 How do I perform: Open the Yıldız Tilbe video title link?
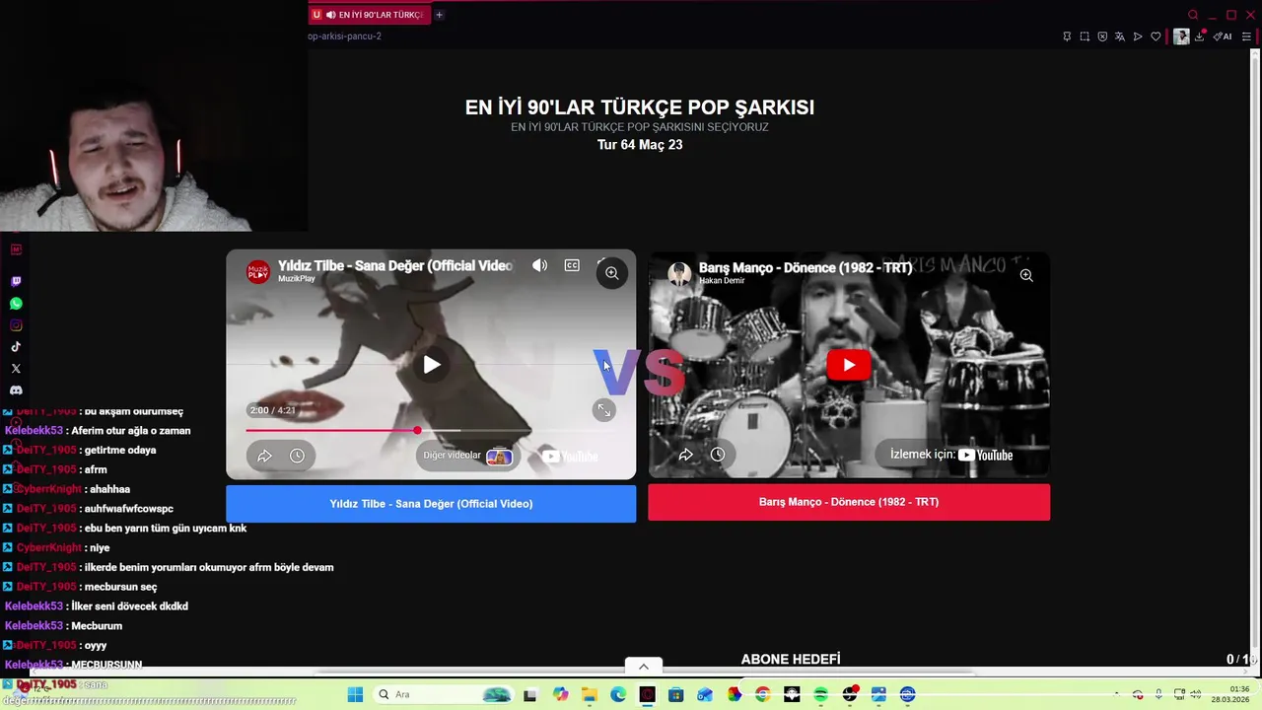coord(395,265)
